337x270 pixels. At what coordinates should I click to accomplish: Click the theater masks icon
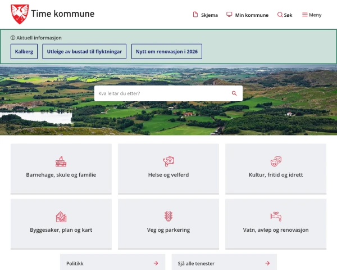coord(276,161)
